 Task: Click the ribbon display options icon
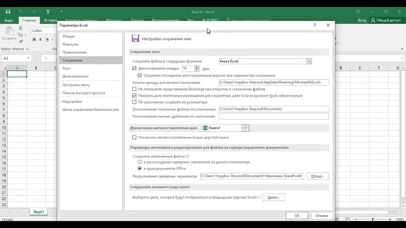[x=358, y=12]
